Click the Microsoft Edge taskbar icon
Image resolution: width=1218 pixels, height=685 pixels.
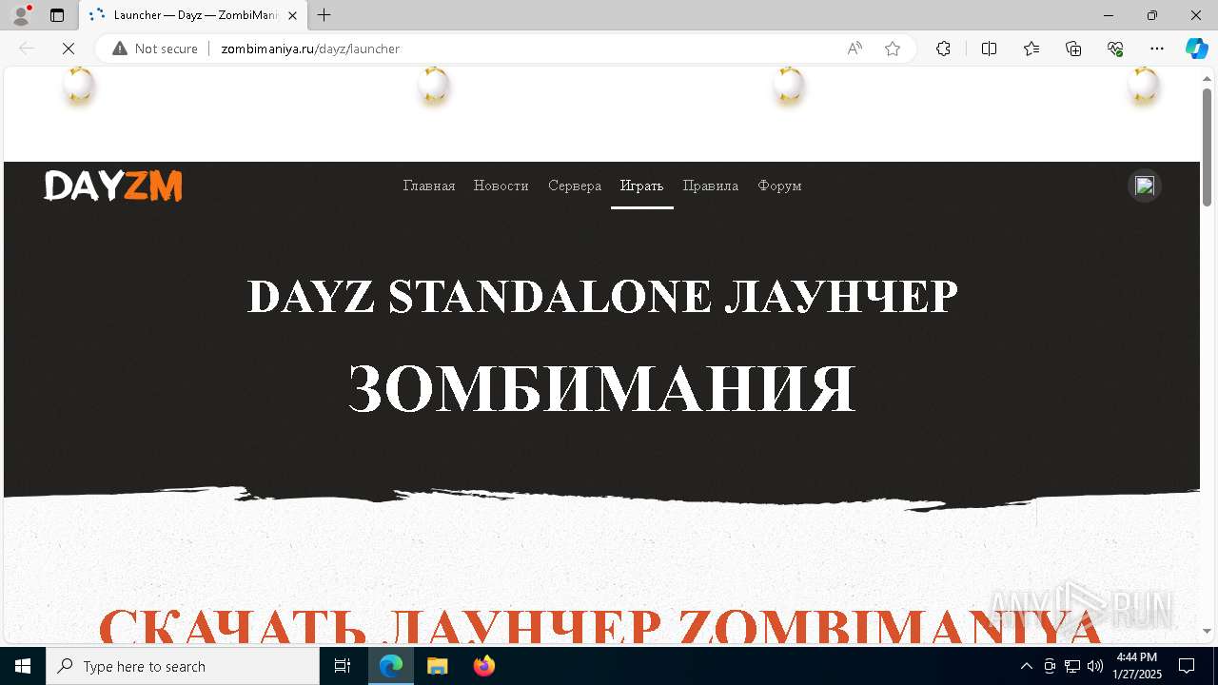pyautogui.click(x=391, y=666)
